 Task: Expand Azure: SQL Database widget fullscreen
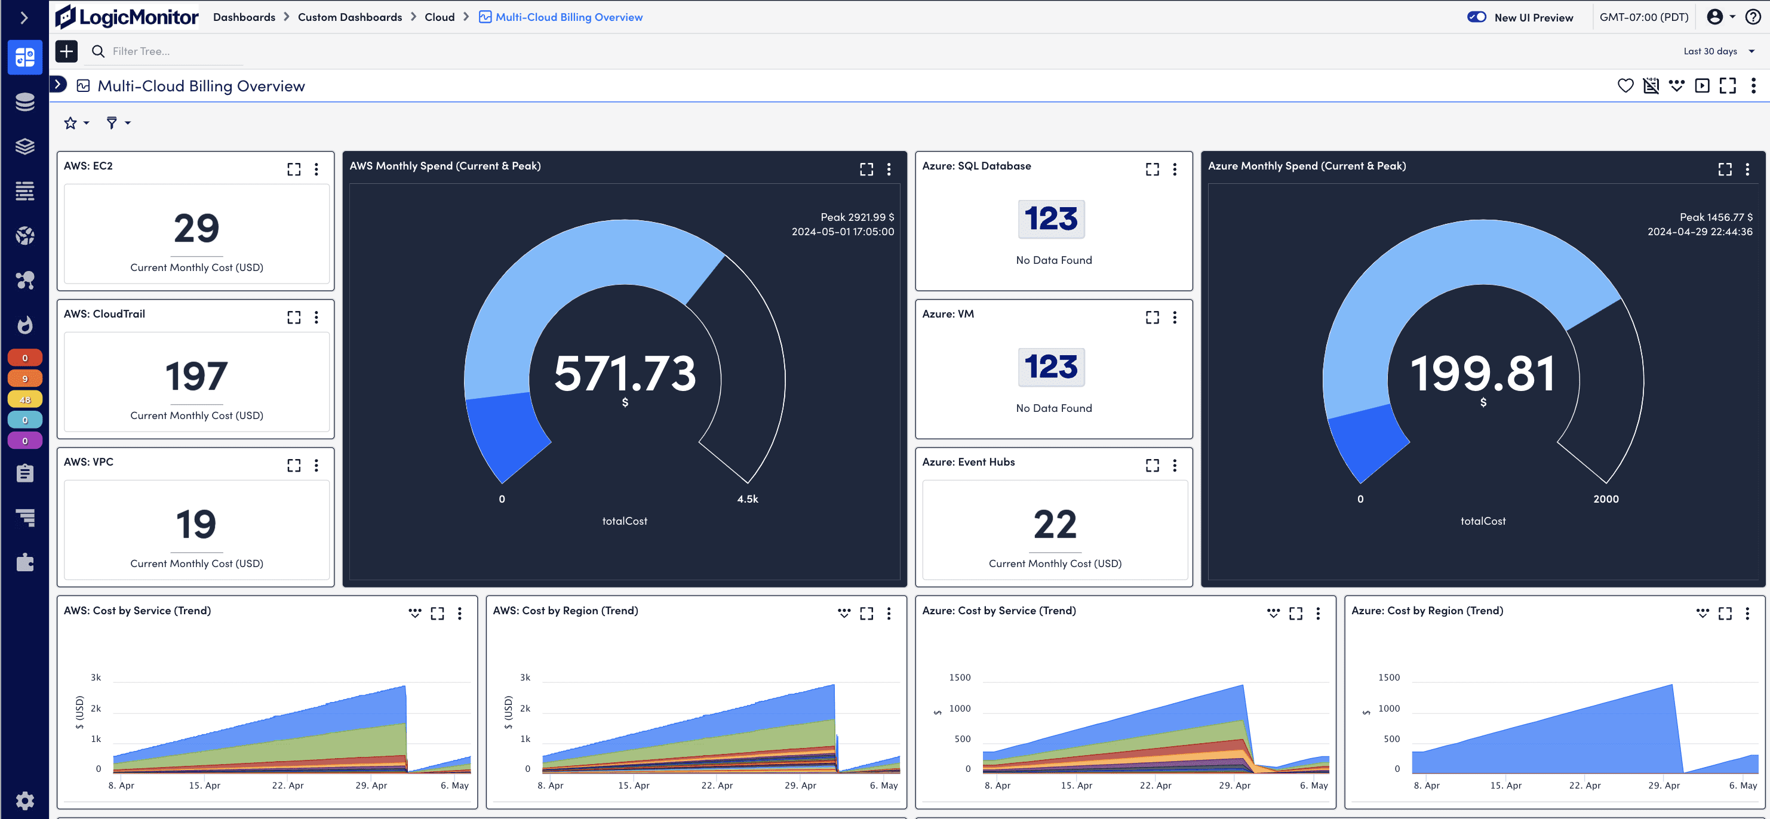click(1153, 169)
